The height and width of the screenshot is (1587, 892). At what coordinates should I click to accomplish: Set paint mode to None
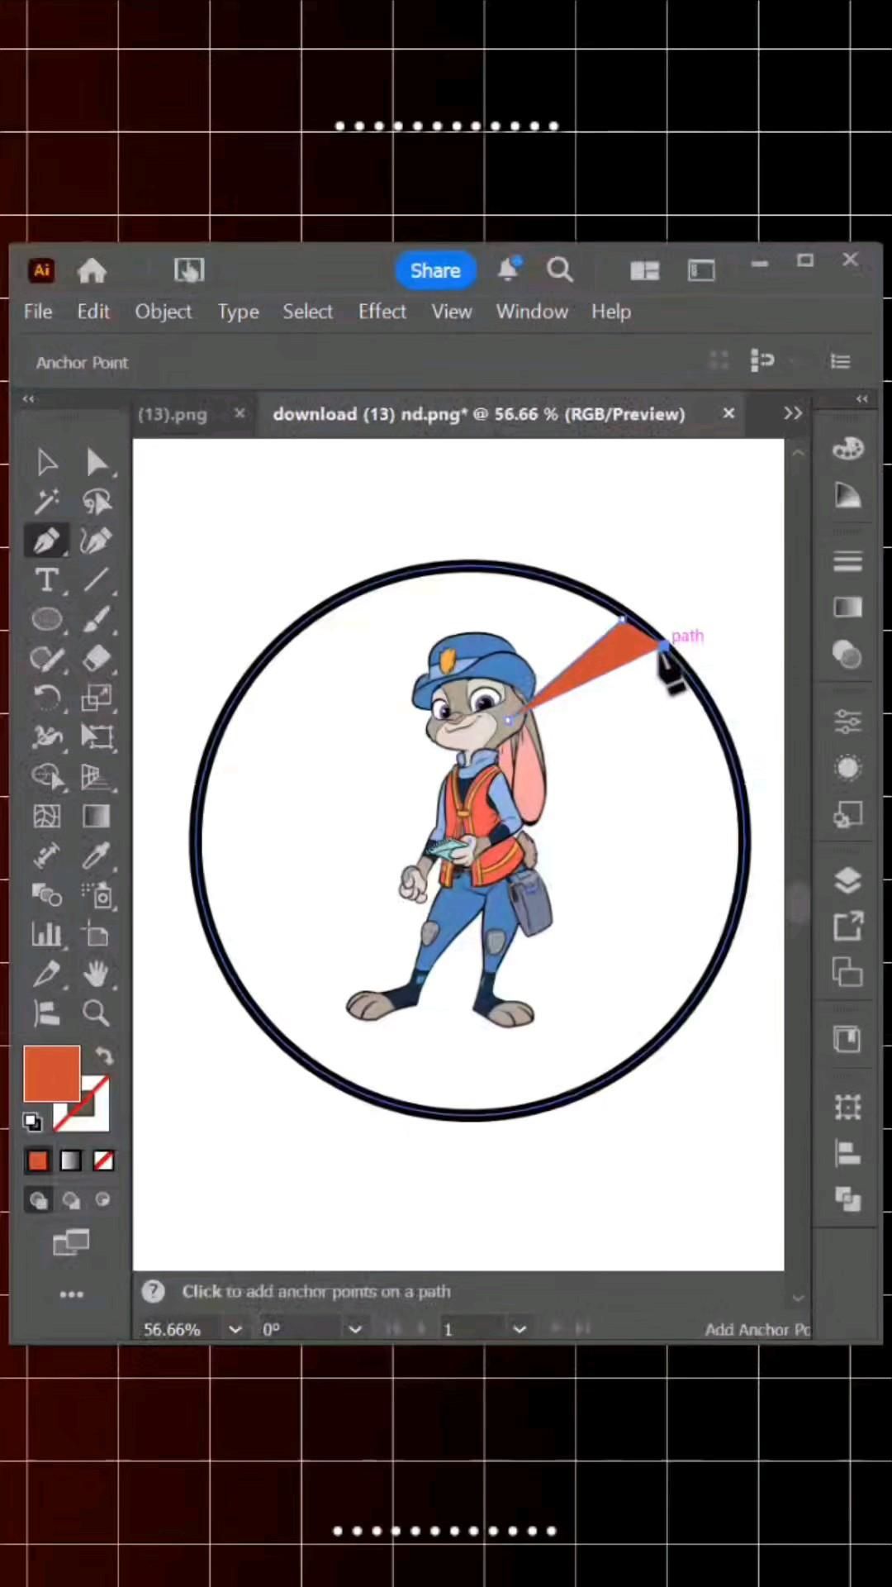(103, 1161)
